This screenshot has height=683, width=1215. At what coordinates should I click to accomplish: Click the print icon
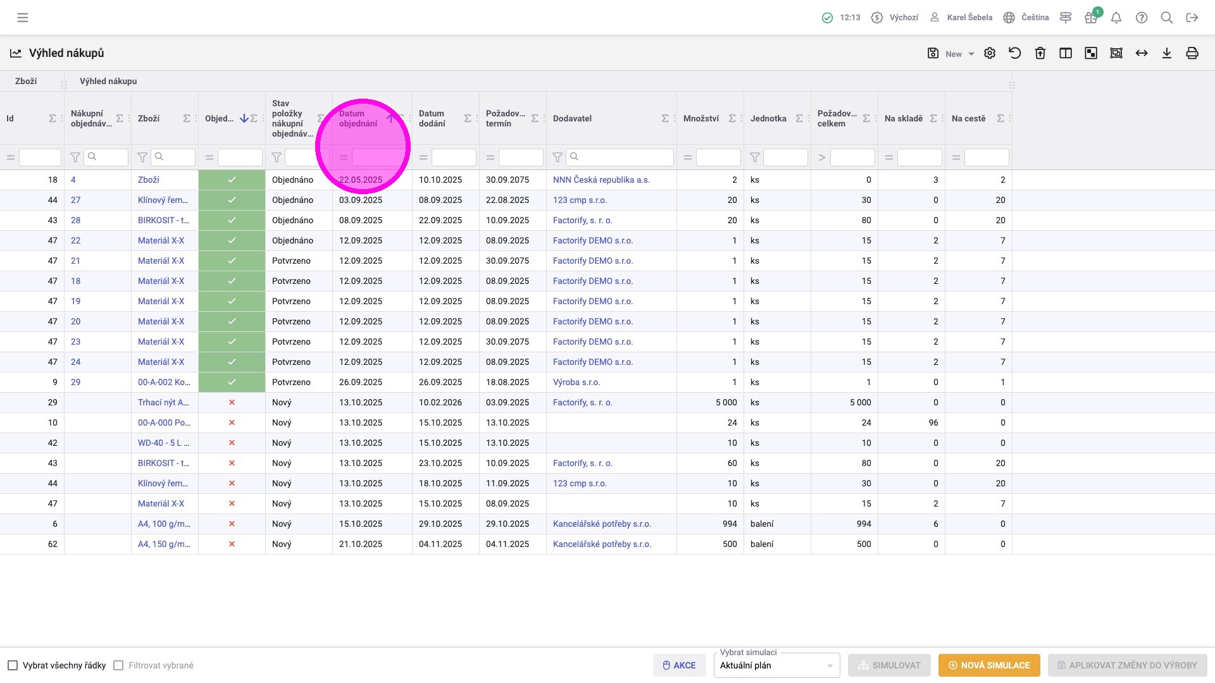(1192, 53)
